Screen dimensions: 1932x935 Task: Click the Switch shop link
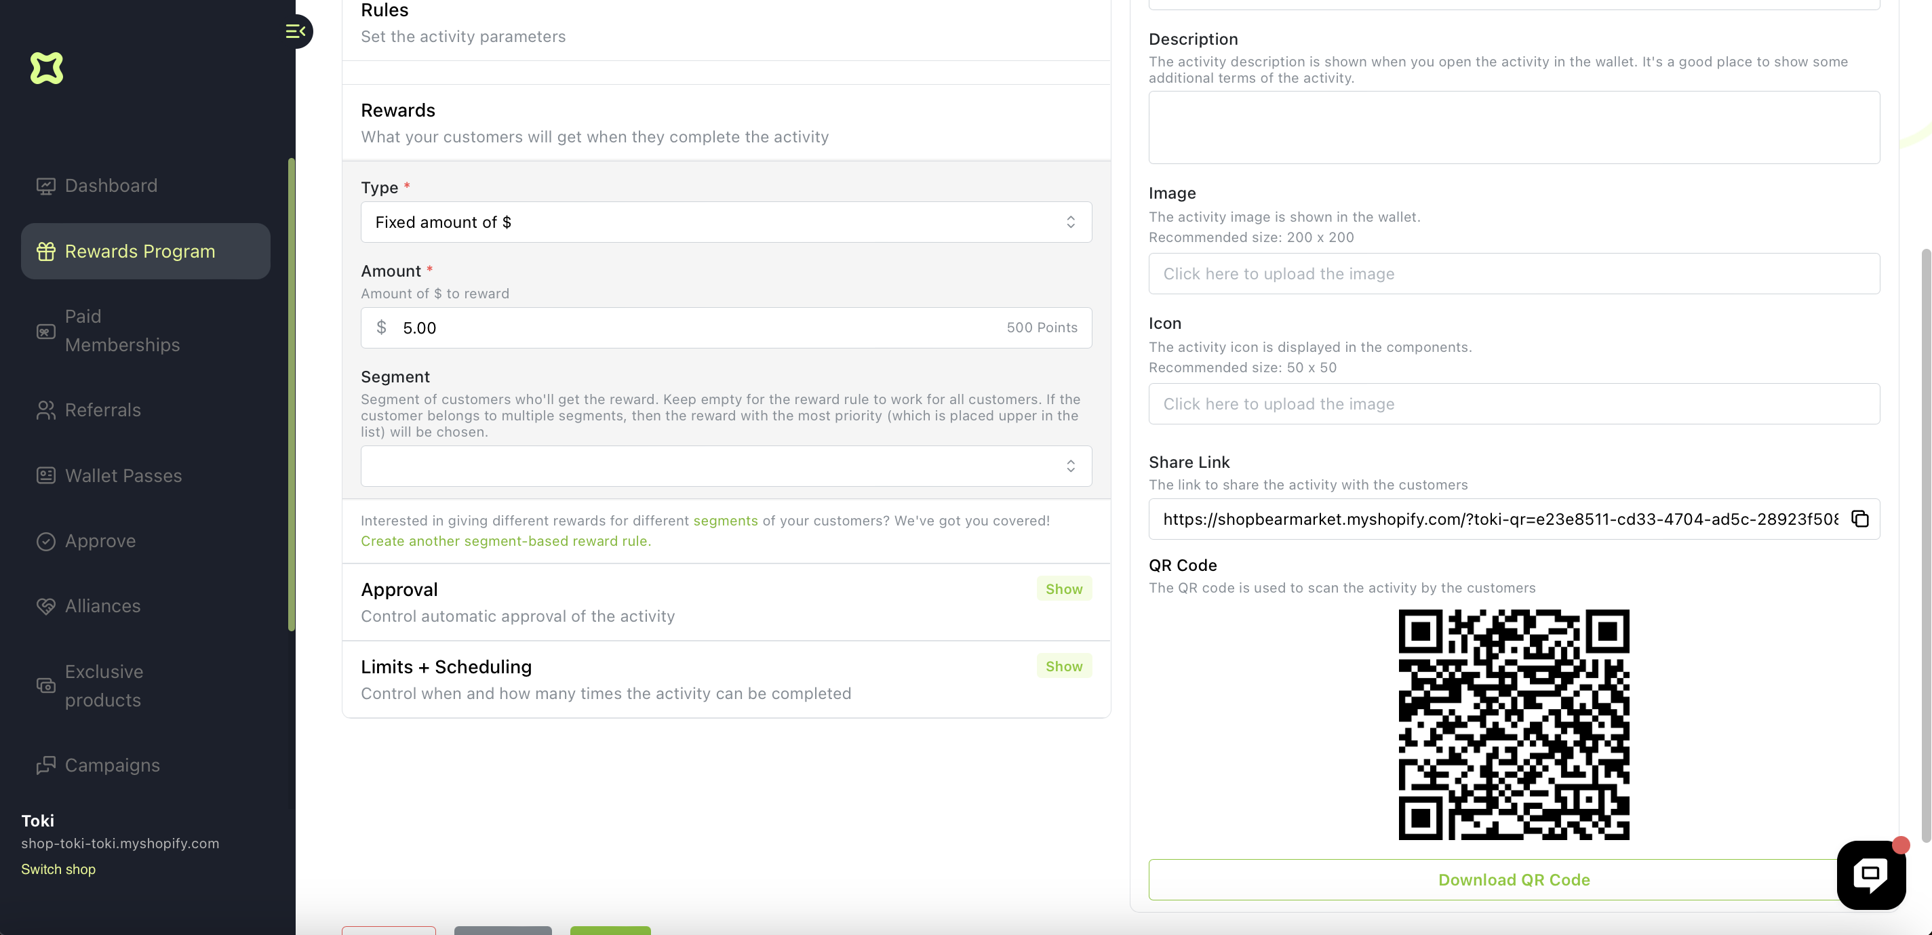tap(58, 869)
